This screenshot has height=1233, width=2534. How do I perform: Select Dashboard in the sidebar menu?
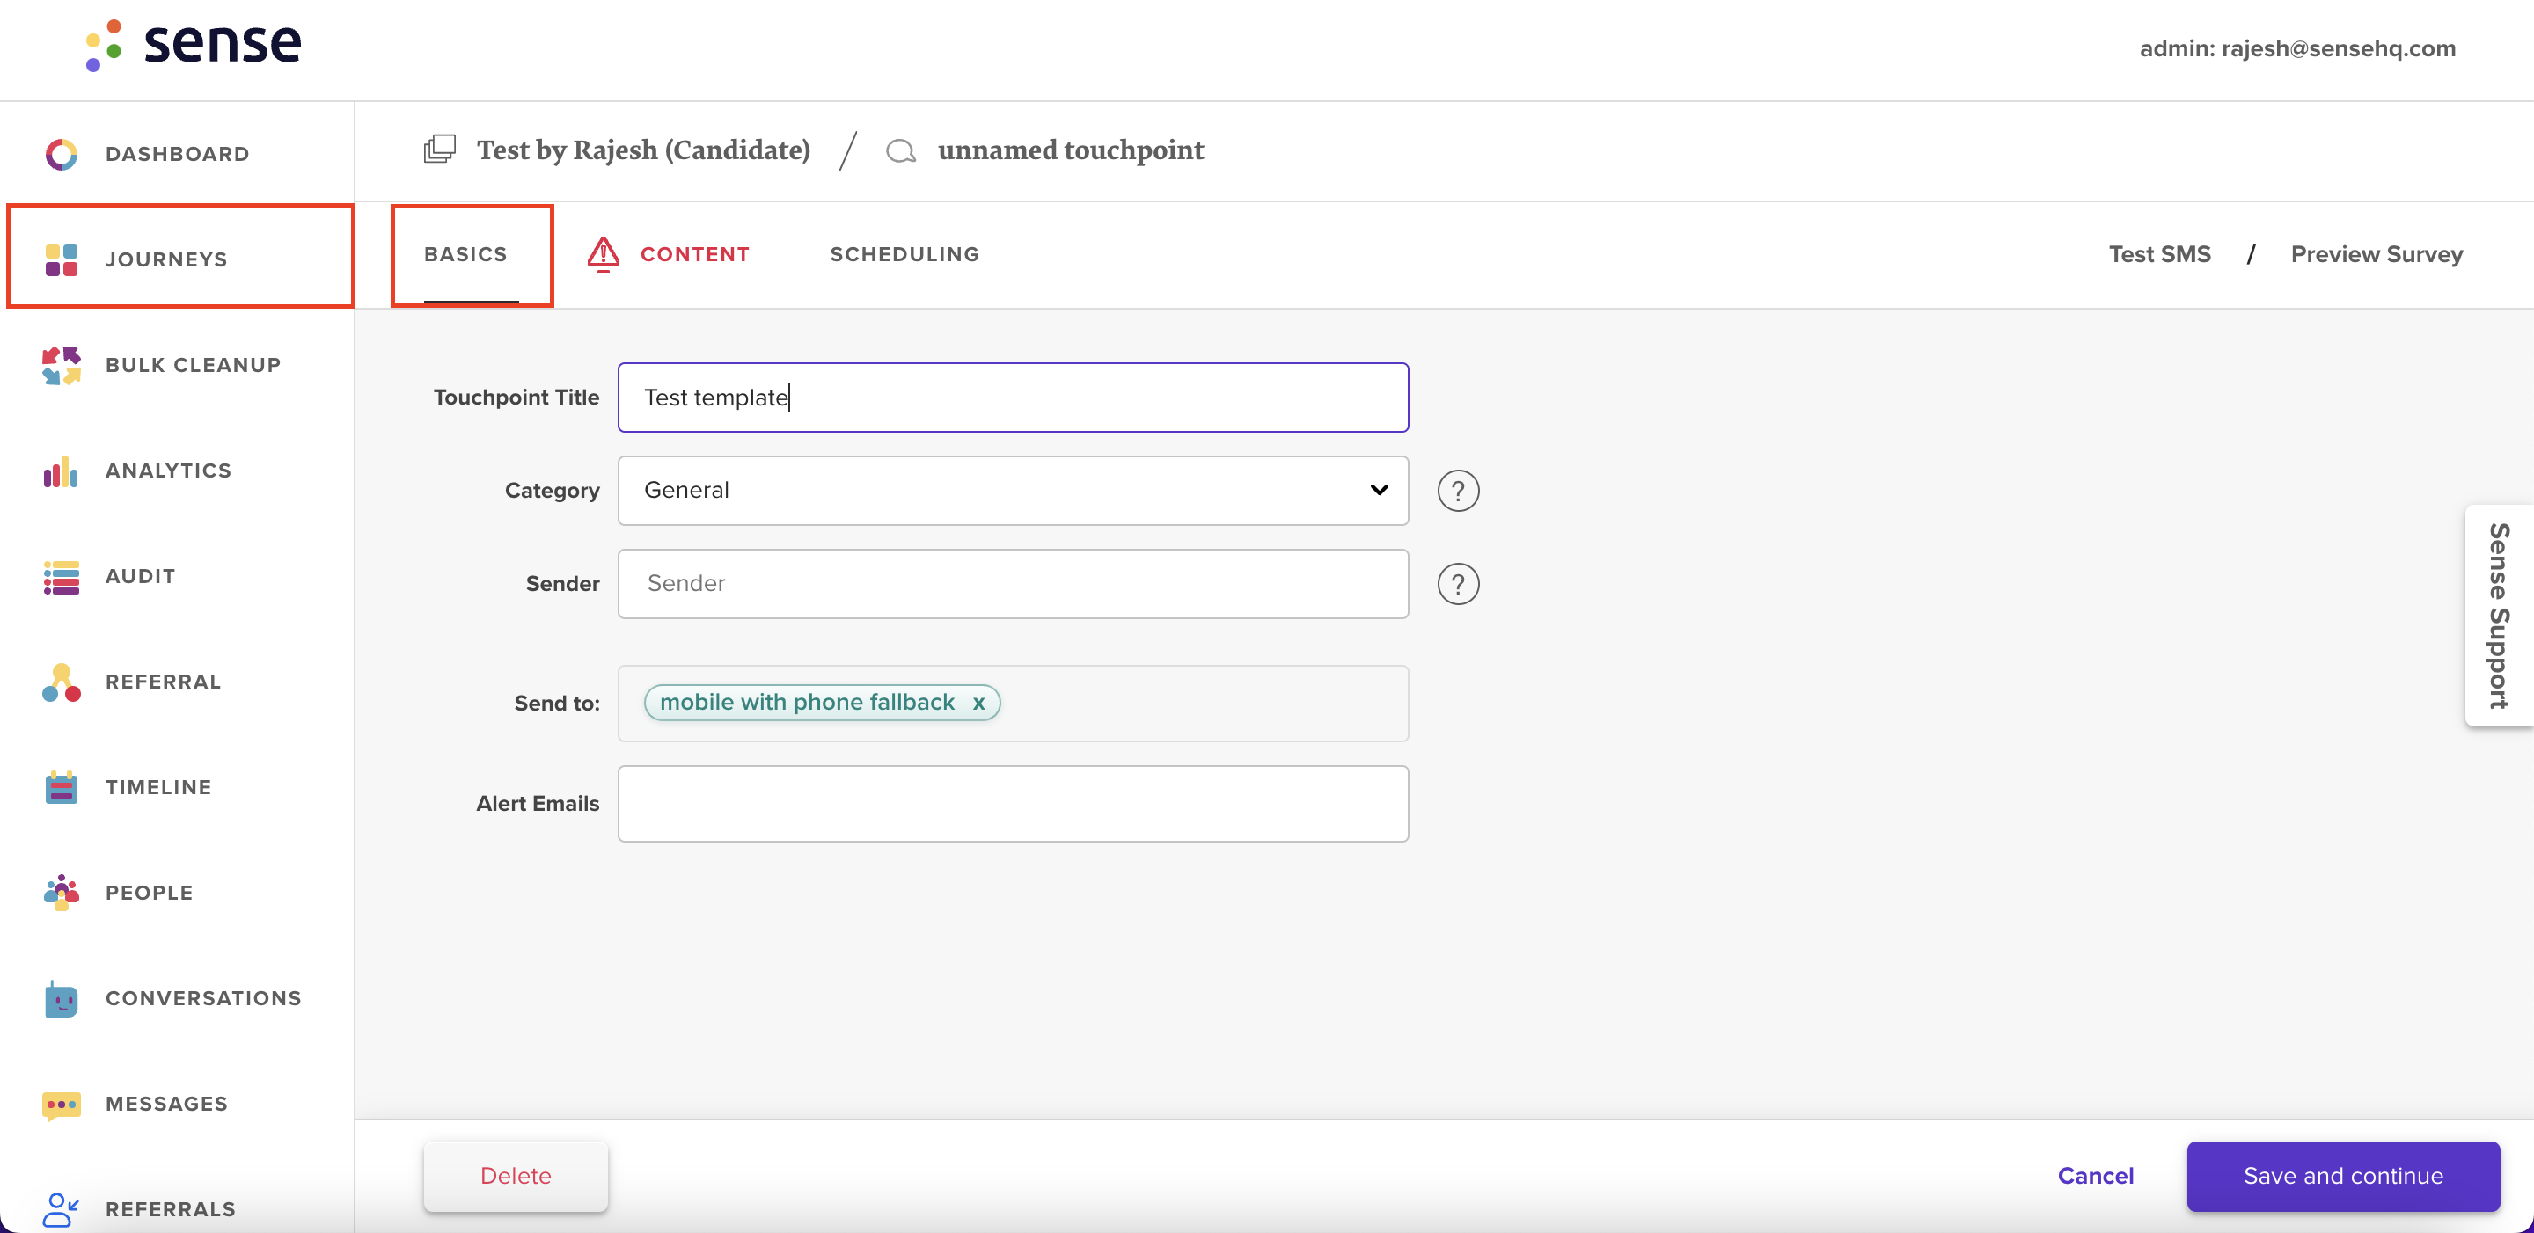pyautogui.click(x=177, y=155)
